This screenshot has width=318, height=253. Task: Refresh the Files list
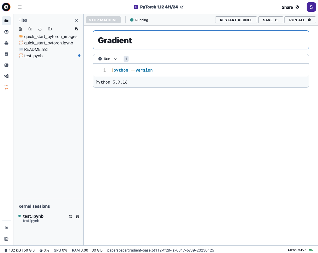(x=77, y=29)
